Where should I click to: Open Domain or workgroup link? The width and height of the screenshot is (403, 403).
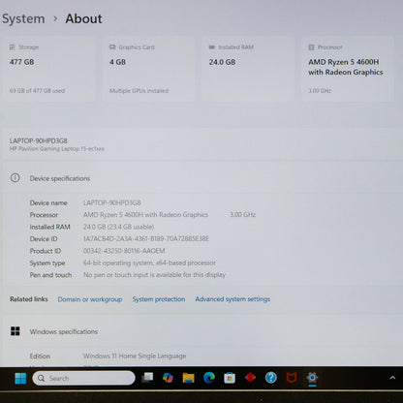(90, 299)
